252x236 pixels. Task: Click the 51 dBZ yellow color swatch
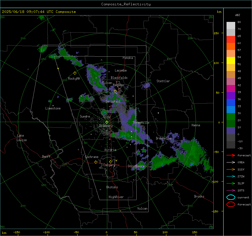pos(231,60)
